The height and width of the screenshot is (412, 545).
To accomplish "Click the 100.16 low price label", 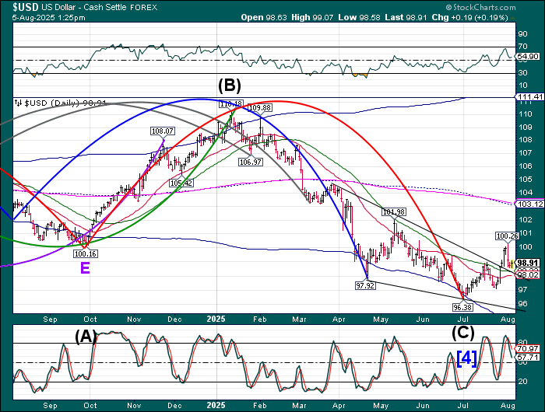I will pos(84,253).
